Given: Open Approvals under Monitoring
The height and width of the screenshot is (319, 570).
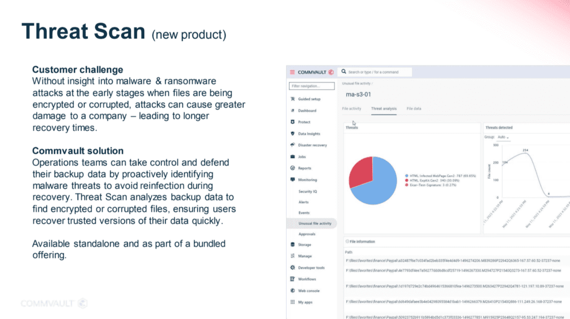Looking at the screenshot, I should (307, 234).
